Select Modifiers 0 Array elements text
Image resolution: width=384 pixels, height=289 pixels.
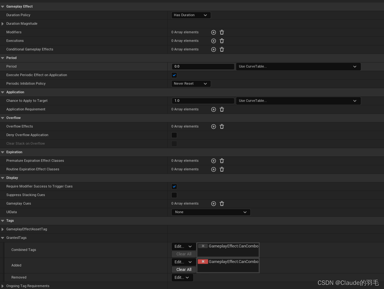[x=185, y=32]
